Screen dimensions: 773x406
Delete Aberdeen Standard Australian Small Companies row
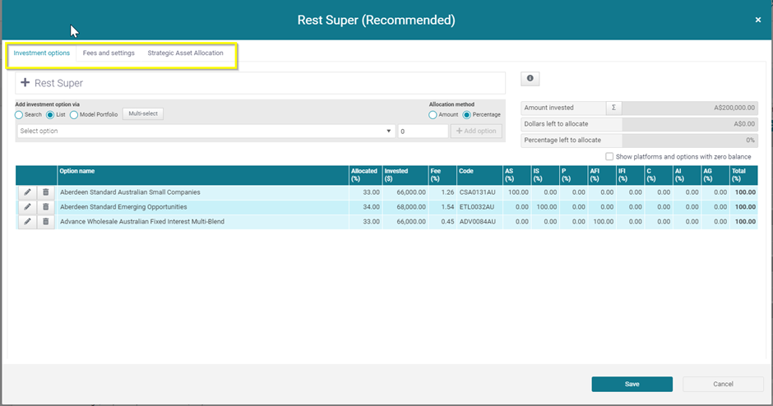pos(45,192)
